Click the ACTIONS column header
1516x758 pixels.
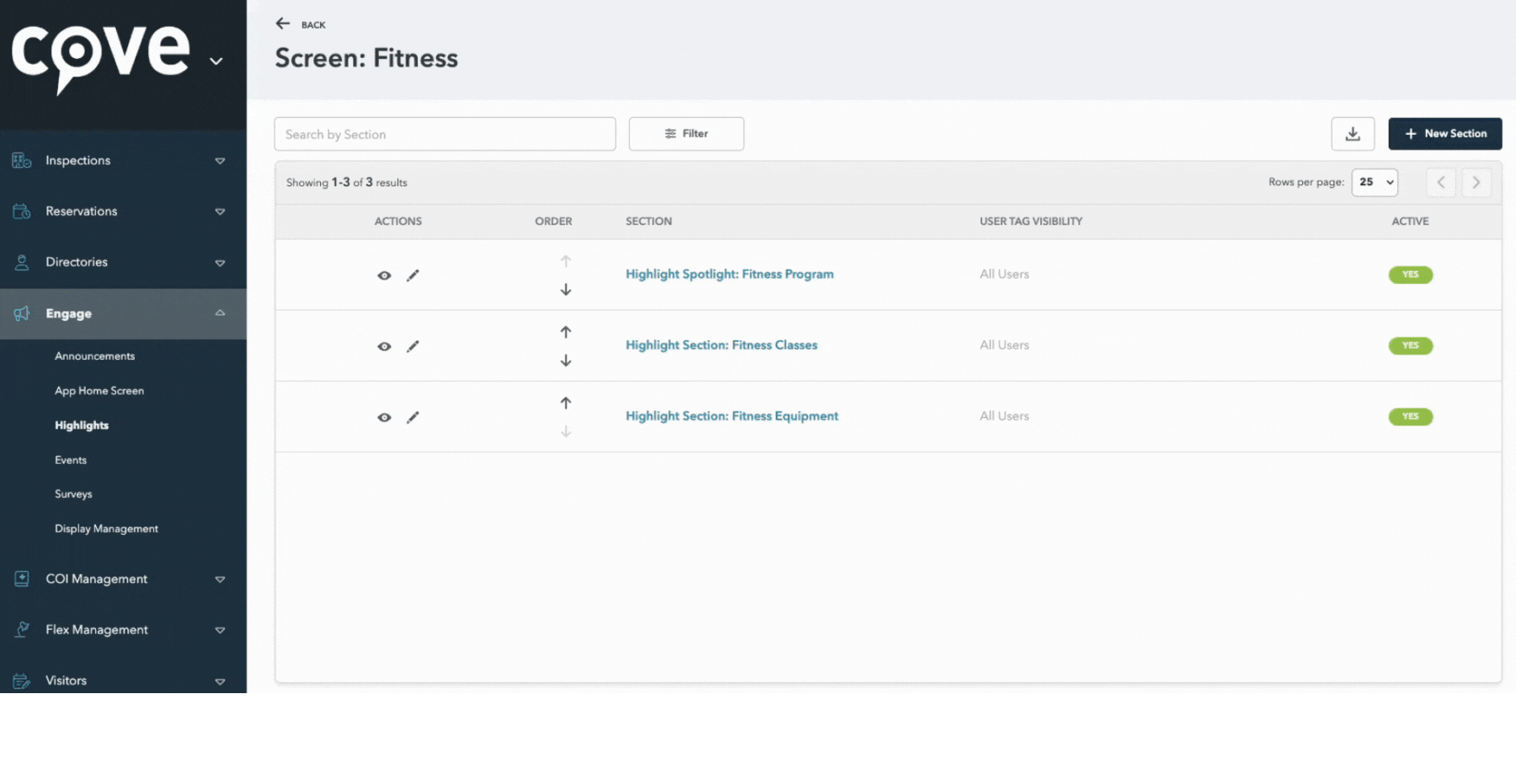(x=398, y=222)
